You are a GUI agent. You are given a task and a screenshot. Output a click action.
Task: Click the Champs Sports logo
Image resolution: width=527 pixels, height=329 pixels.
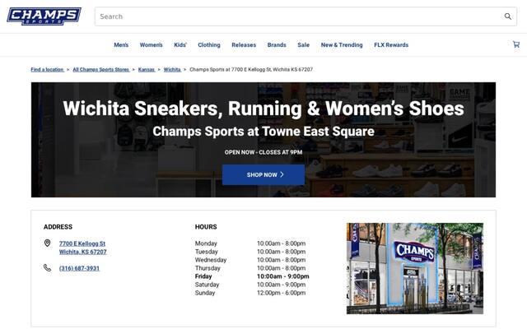[x=44, y=16]
